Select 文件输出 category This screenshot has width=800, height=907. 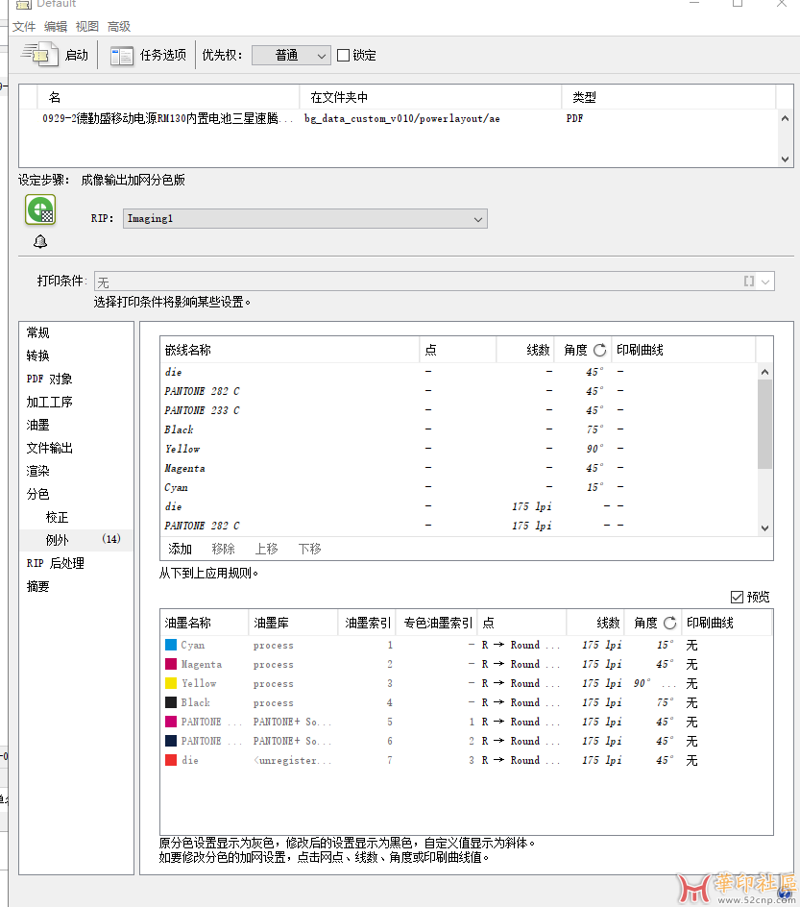coord(76,449)
